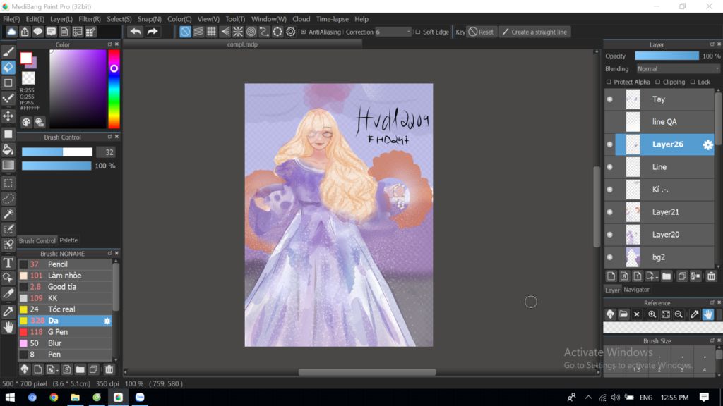Click the Create a straight line button

point(534,32)
